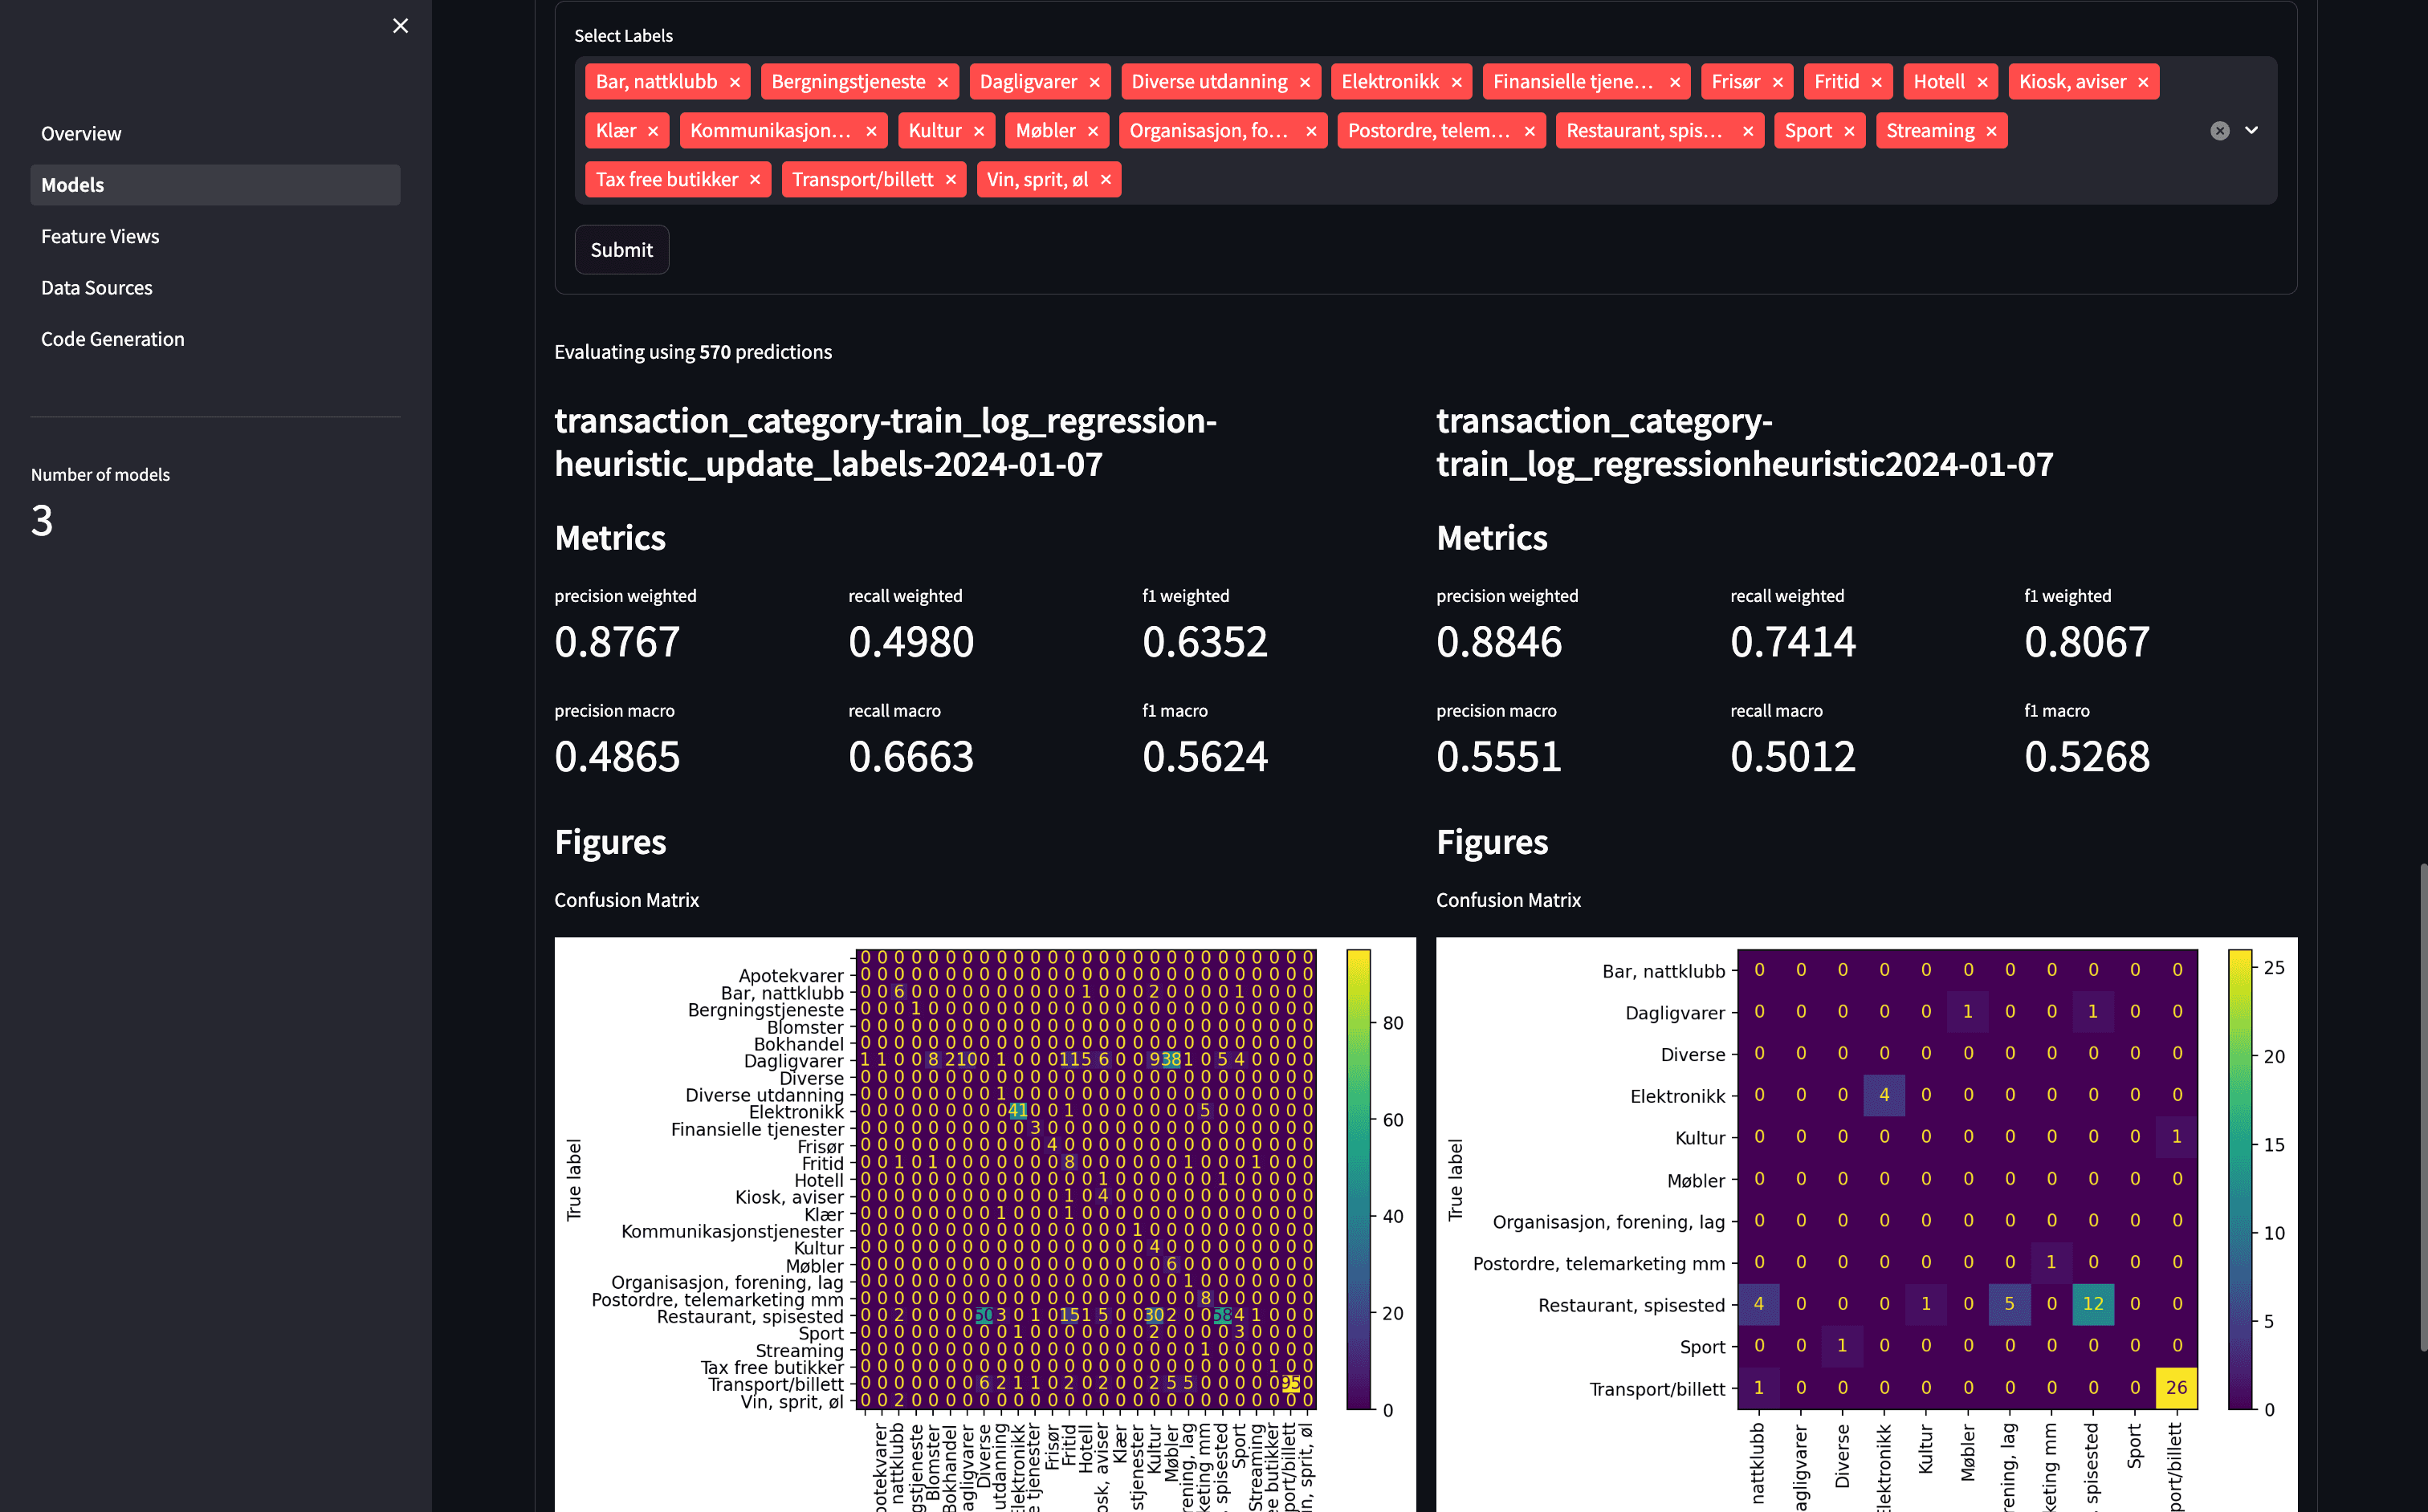Remove the 'Streaming' label tag

pyautogui.click(x=1992, y=131)
